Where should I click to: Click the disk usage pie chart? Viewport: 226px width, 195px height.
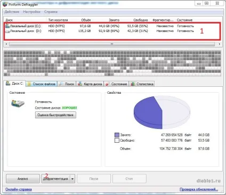coord(162,112)
